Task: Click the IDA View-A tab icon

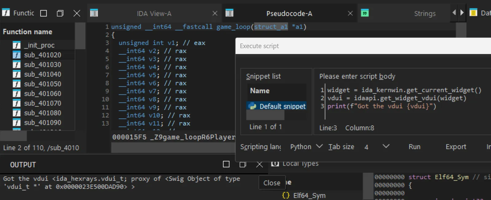Action: tap(94, 13)
